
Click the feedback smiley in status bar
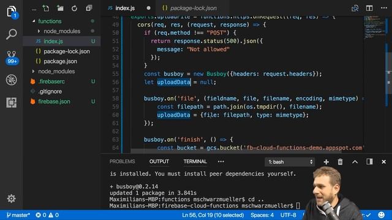381,215
